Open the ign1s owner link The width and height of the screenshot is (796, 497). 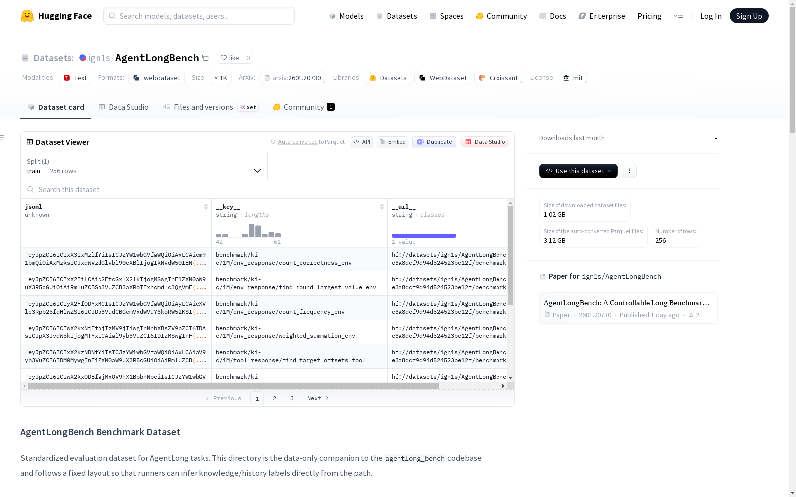point(99,58)
